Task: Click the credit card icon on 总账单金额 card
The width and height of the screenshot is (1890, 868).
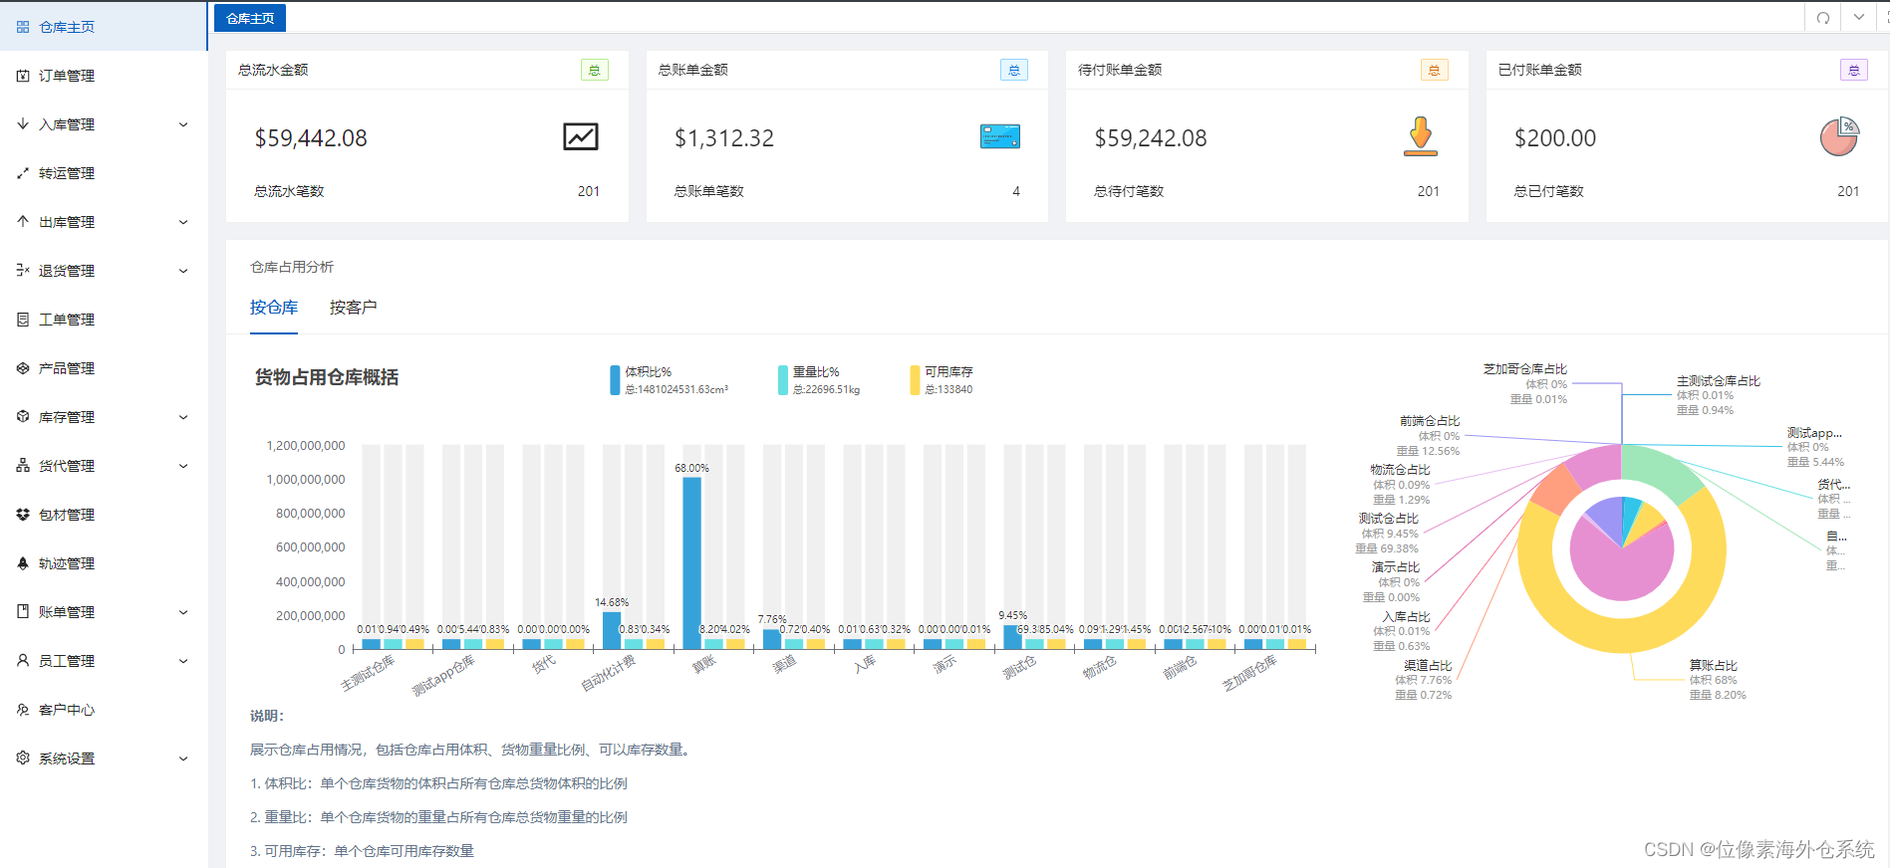Action: (x=1000, y=136)
